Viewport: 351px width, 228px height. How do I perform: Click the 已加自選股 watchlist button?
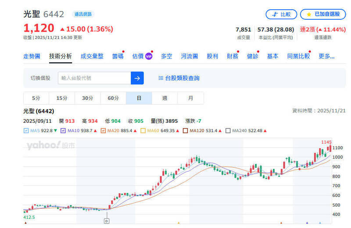click(x=323, y=14)
